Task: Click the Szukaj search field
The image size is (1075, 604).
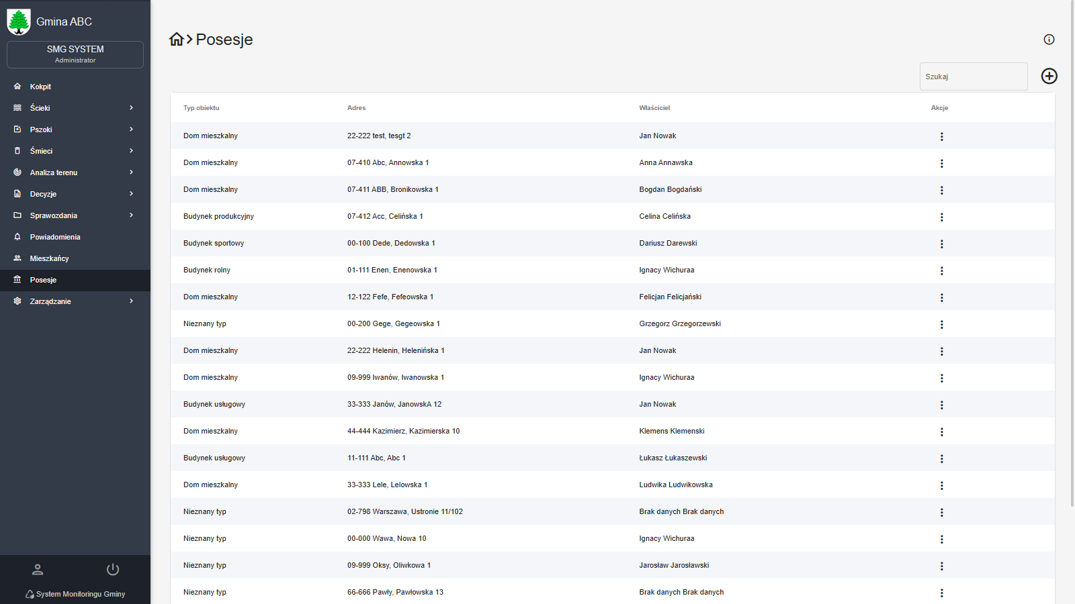Action: [973, 77]
